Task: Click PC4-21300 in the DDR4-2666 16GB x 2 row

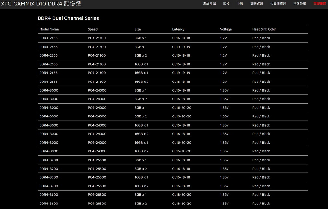Action: click(97, 82)
